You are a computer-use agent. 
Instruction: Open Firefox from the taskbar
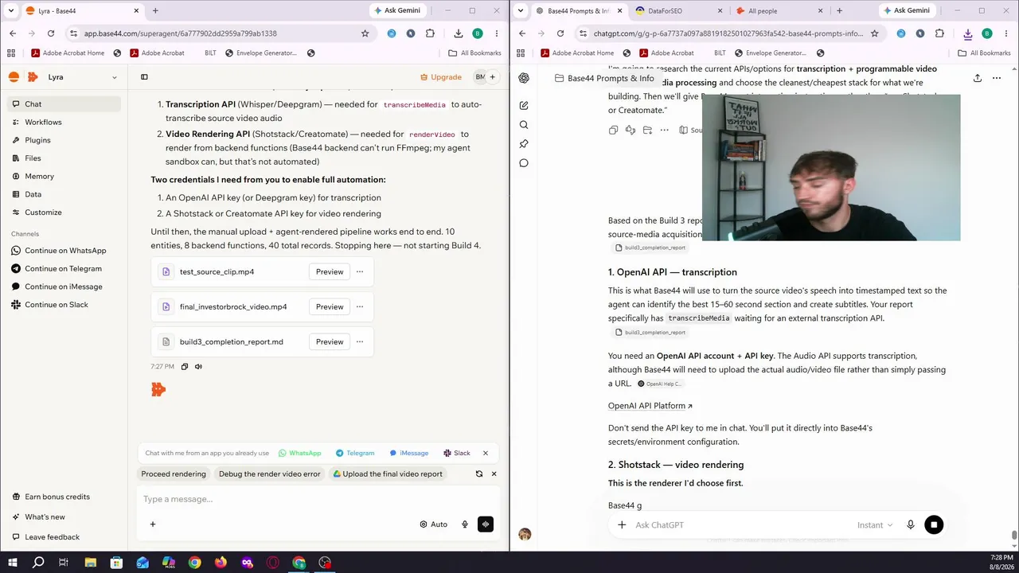(x=221, y=563)
